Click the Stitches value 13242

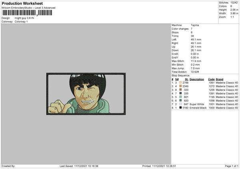(x=234, y=3)
